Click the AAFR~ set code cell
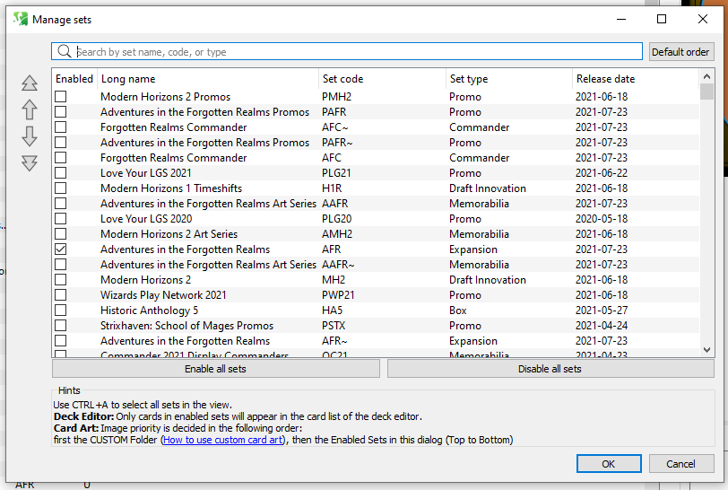Image resolution: width=728 pixels, height=490 pixels. pos(338,265)
